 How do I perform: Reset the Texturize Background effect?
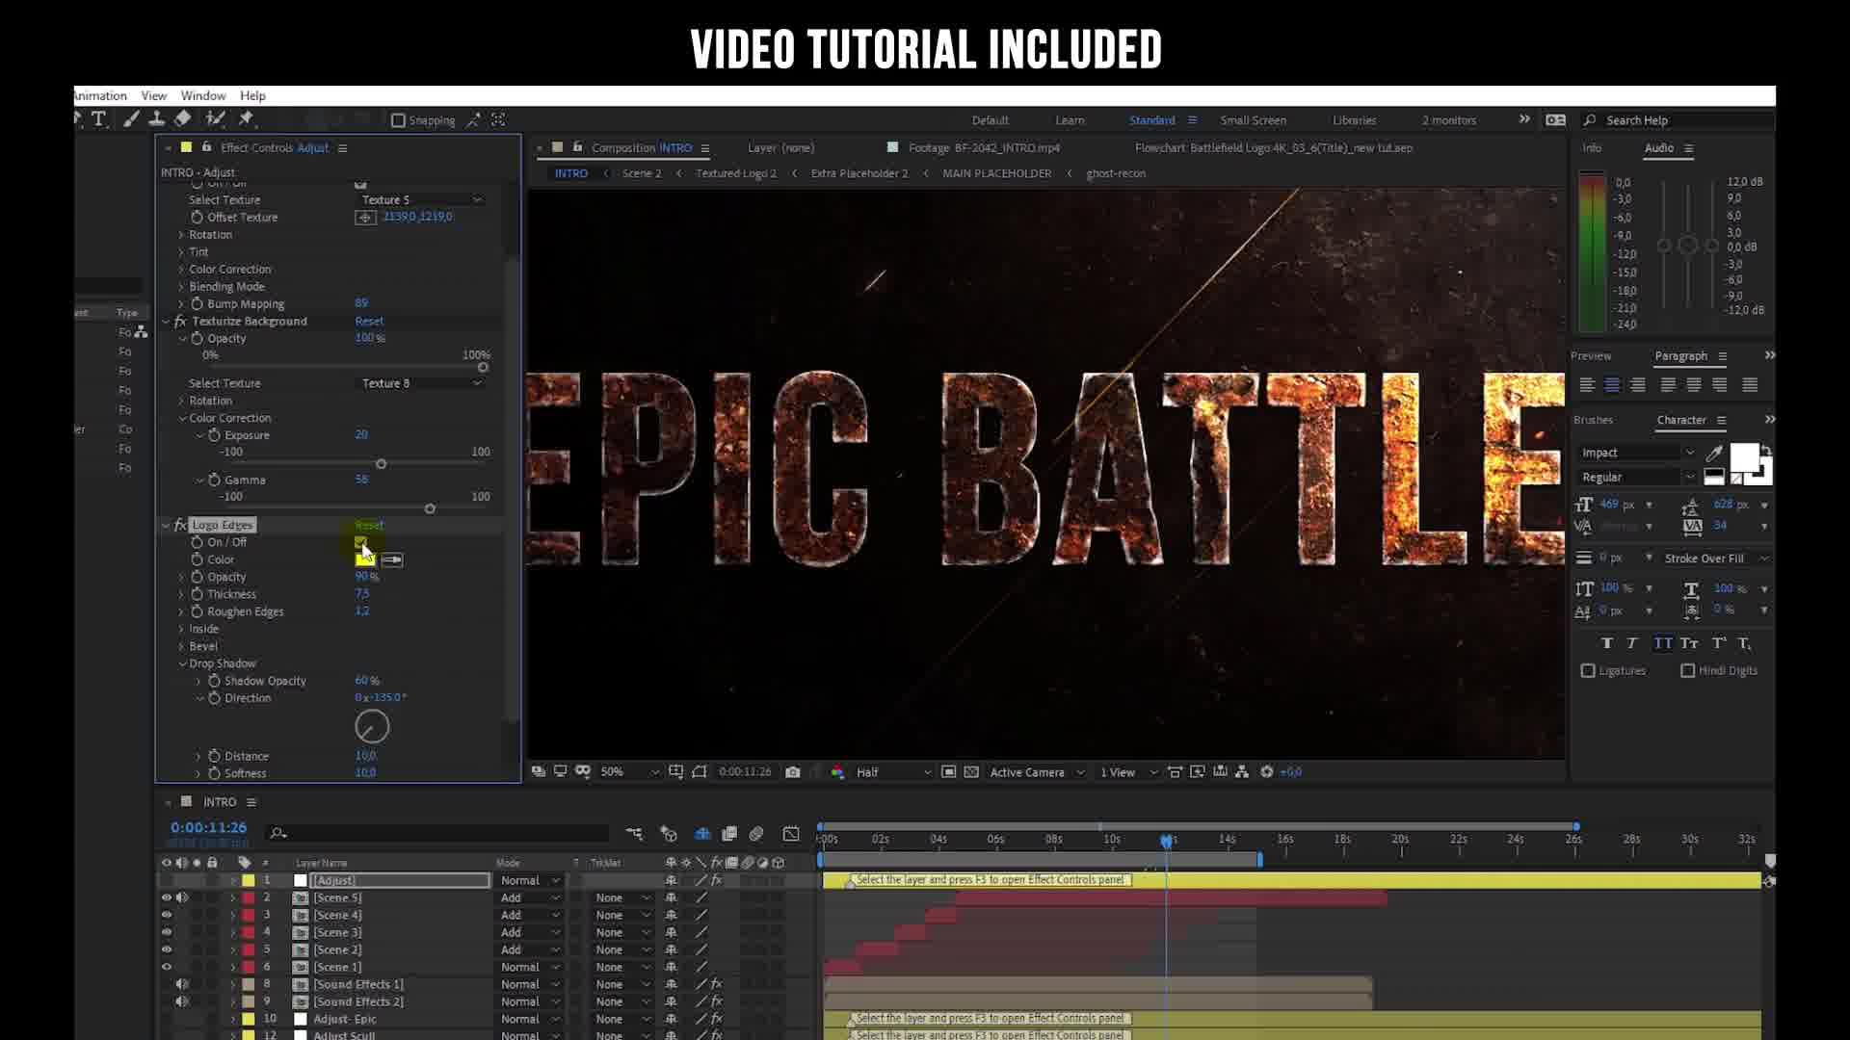[x=369, y=322]
